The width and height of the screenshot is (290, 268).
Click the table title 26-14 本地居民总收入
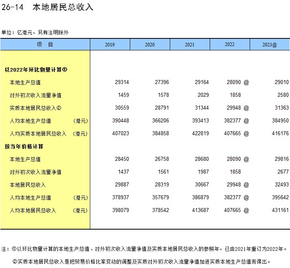pyautogui.click(x=48, y=8)
